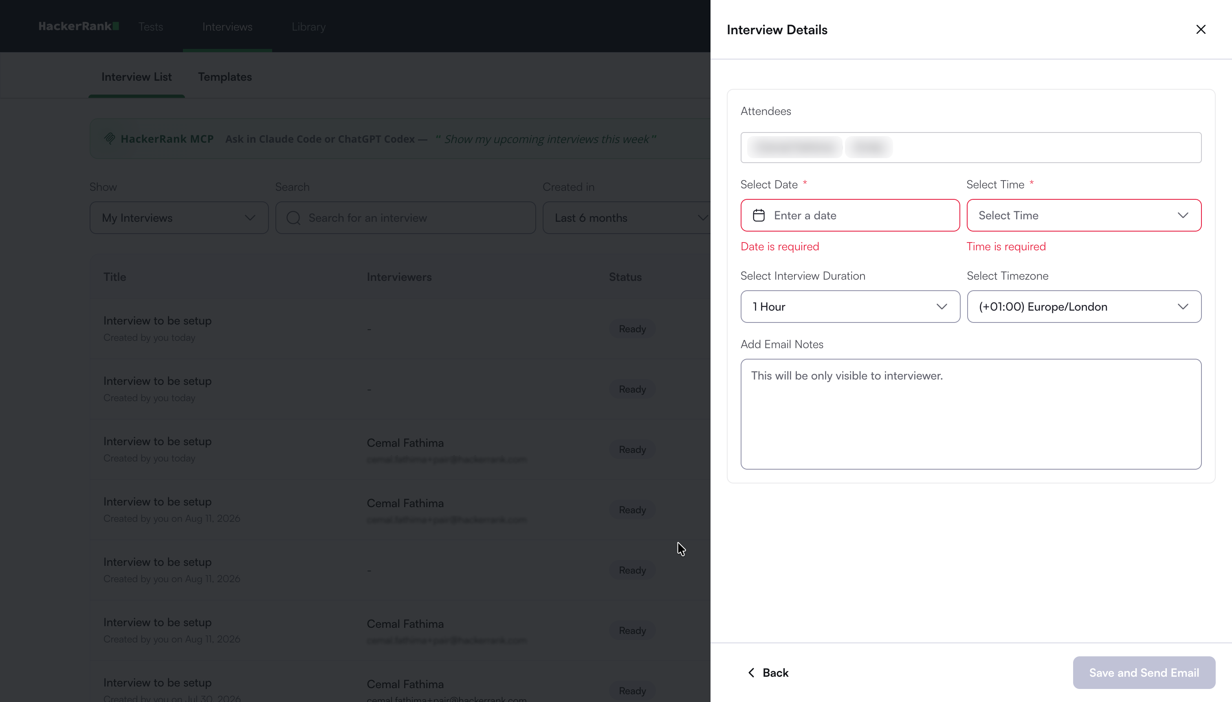Click the "Date is required" error text

coord(780,246)
